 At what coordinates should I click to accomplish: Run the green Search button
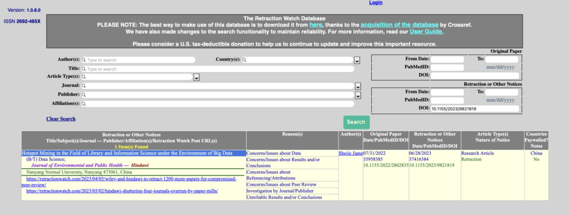tap(356, 122)
